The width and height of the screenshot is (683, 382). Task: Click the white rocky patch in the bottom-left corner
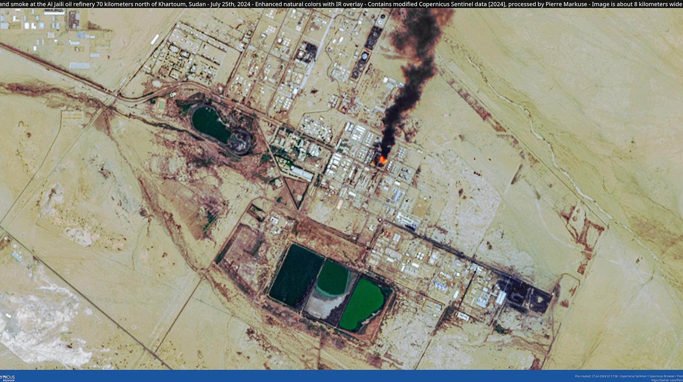point(34,324)
